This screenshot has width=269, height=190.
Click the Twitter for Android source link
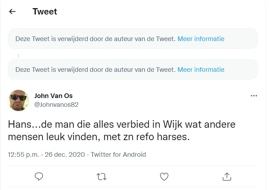(x=118, y=155)
